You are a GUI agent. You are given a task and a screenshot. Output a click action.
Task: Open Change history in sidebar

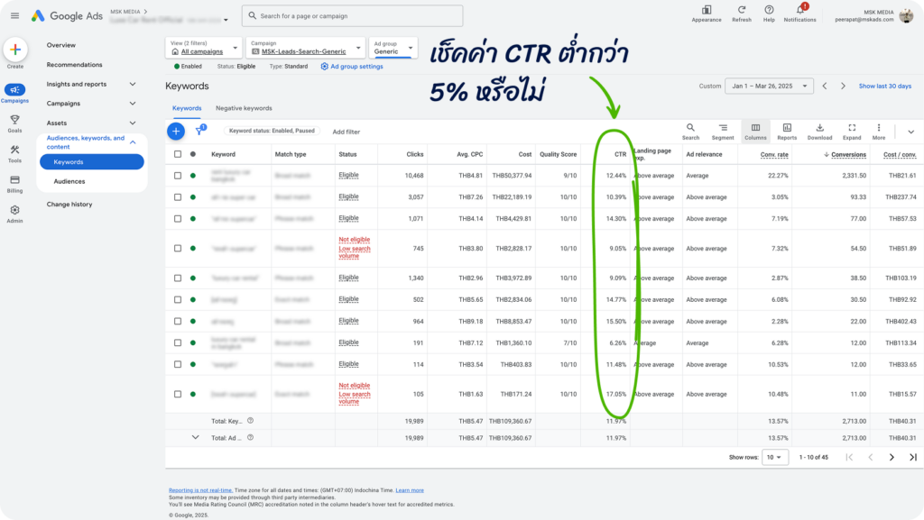click(69, 204)
